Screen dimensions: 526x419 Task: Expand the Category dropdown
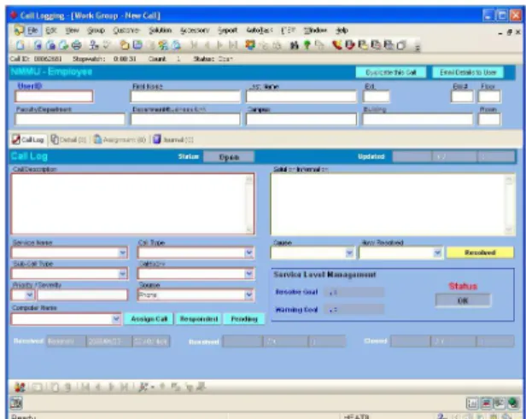[x=248, y=274]
